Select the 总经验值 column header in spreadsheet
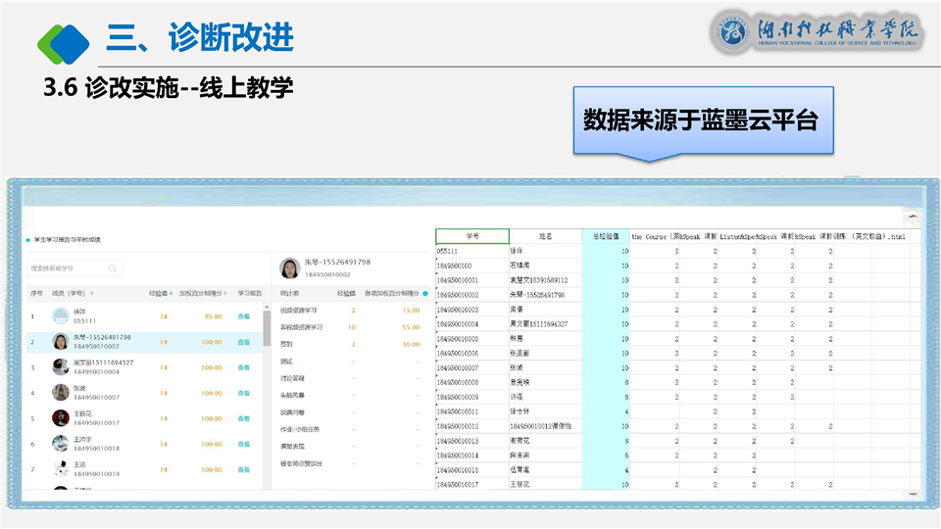Viewport: 941px width, 529px height. point(606,236)
